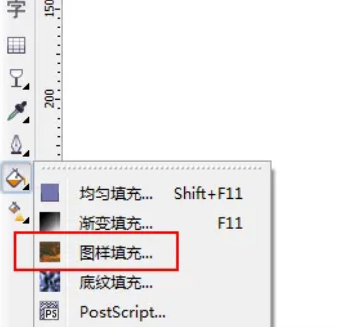Screen dimensions: 339x327
Task: Select the Outline Pen nib tool
Action: [x=17, y=144]
